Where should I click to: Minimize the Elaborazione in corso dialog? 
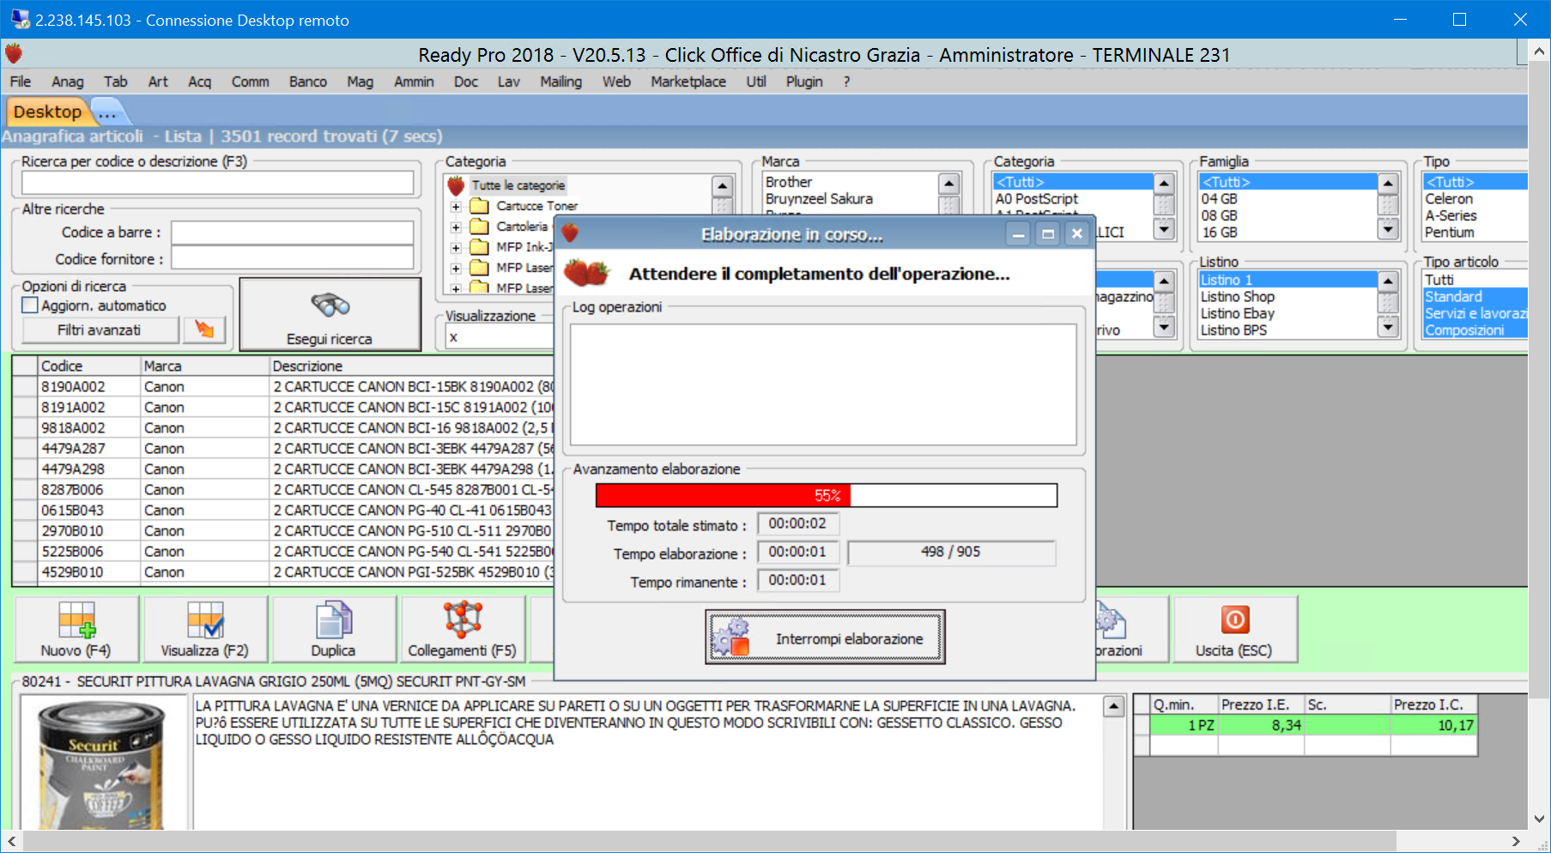[1018, 233]
